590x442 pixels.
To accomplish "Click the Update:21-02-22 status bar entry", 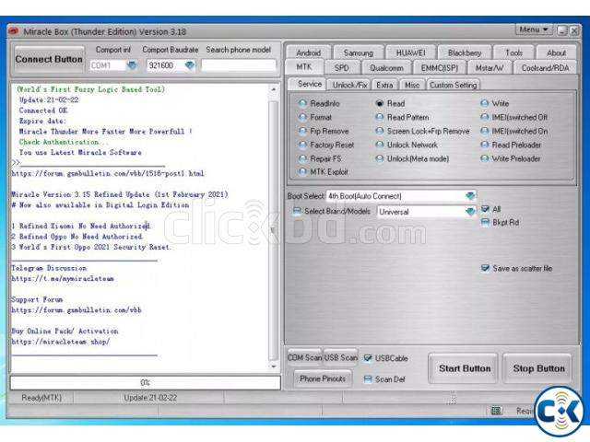I will pos(150,397).
